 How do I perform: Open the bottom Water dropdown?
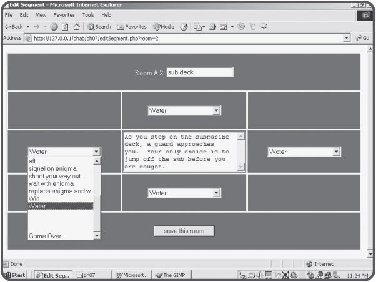coord(184,193)
